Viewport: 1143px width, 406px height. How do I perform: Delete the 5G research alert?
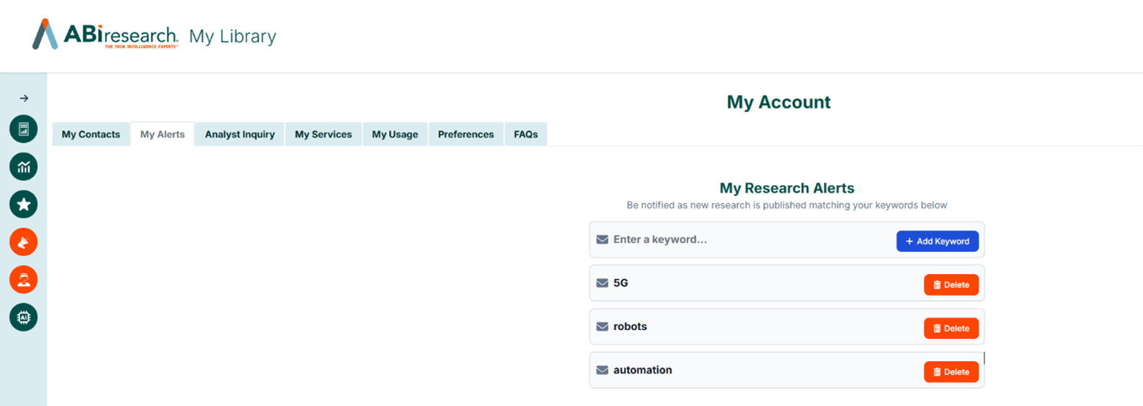(x=951, y=285)
